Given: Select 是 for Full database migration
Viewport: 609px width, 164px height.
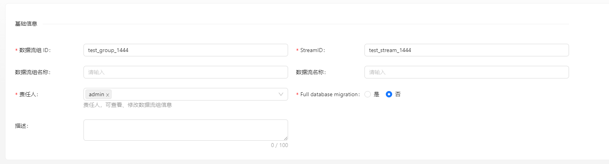Looking at the screenshot, I should pos(368,94).
